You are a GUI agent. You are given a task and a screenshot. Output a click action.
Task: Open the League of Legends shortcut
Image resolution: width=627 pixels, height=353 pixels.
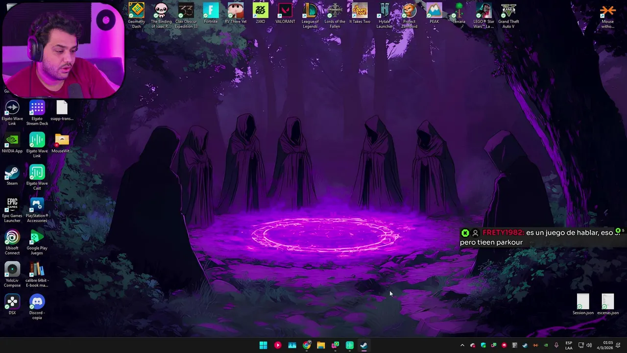point(310,15)
